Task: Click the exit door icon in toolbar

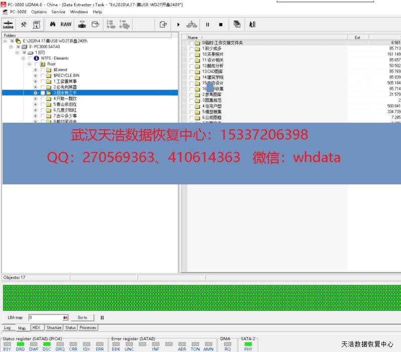Action: [252, 24]
